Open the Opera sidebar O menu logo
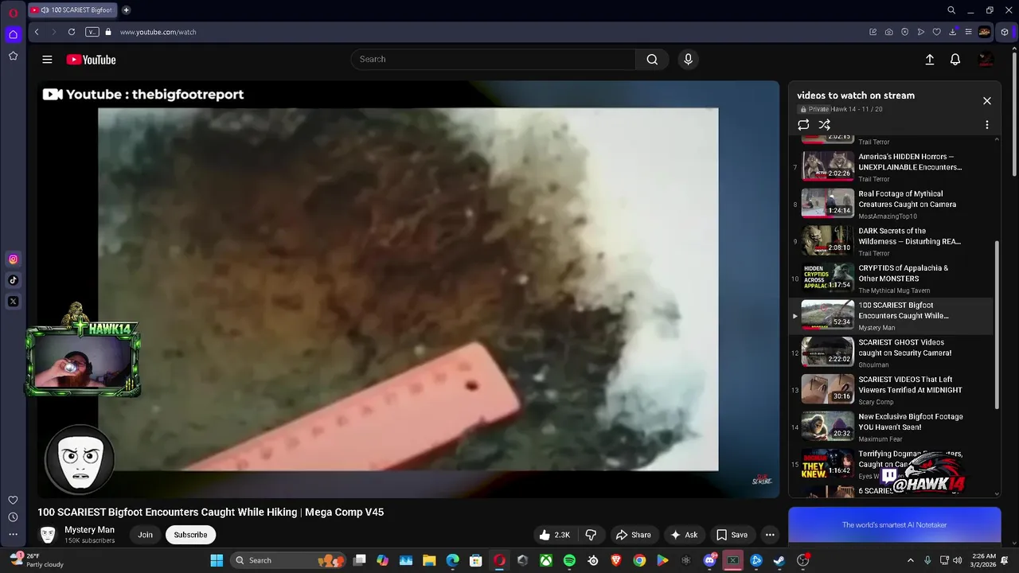This screenshot has height=573, width=1019. click(x=13, y=13)
